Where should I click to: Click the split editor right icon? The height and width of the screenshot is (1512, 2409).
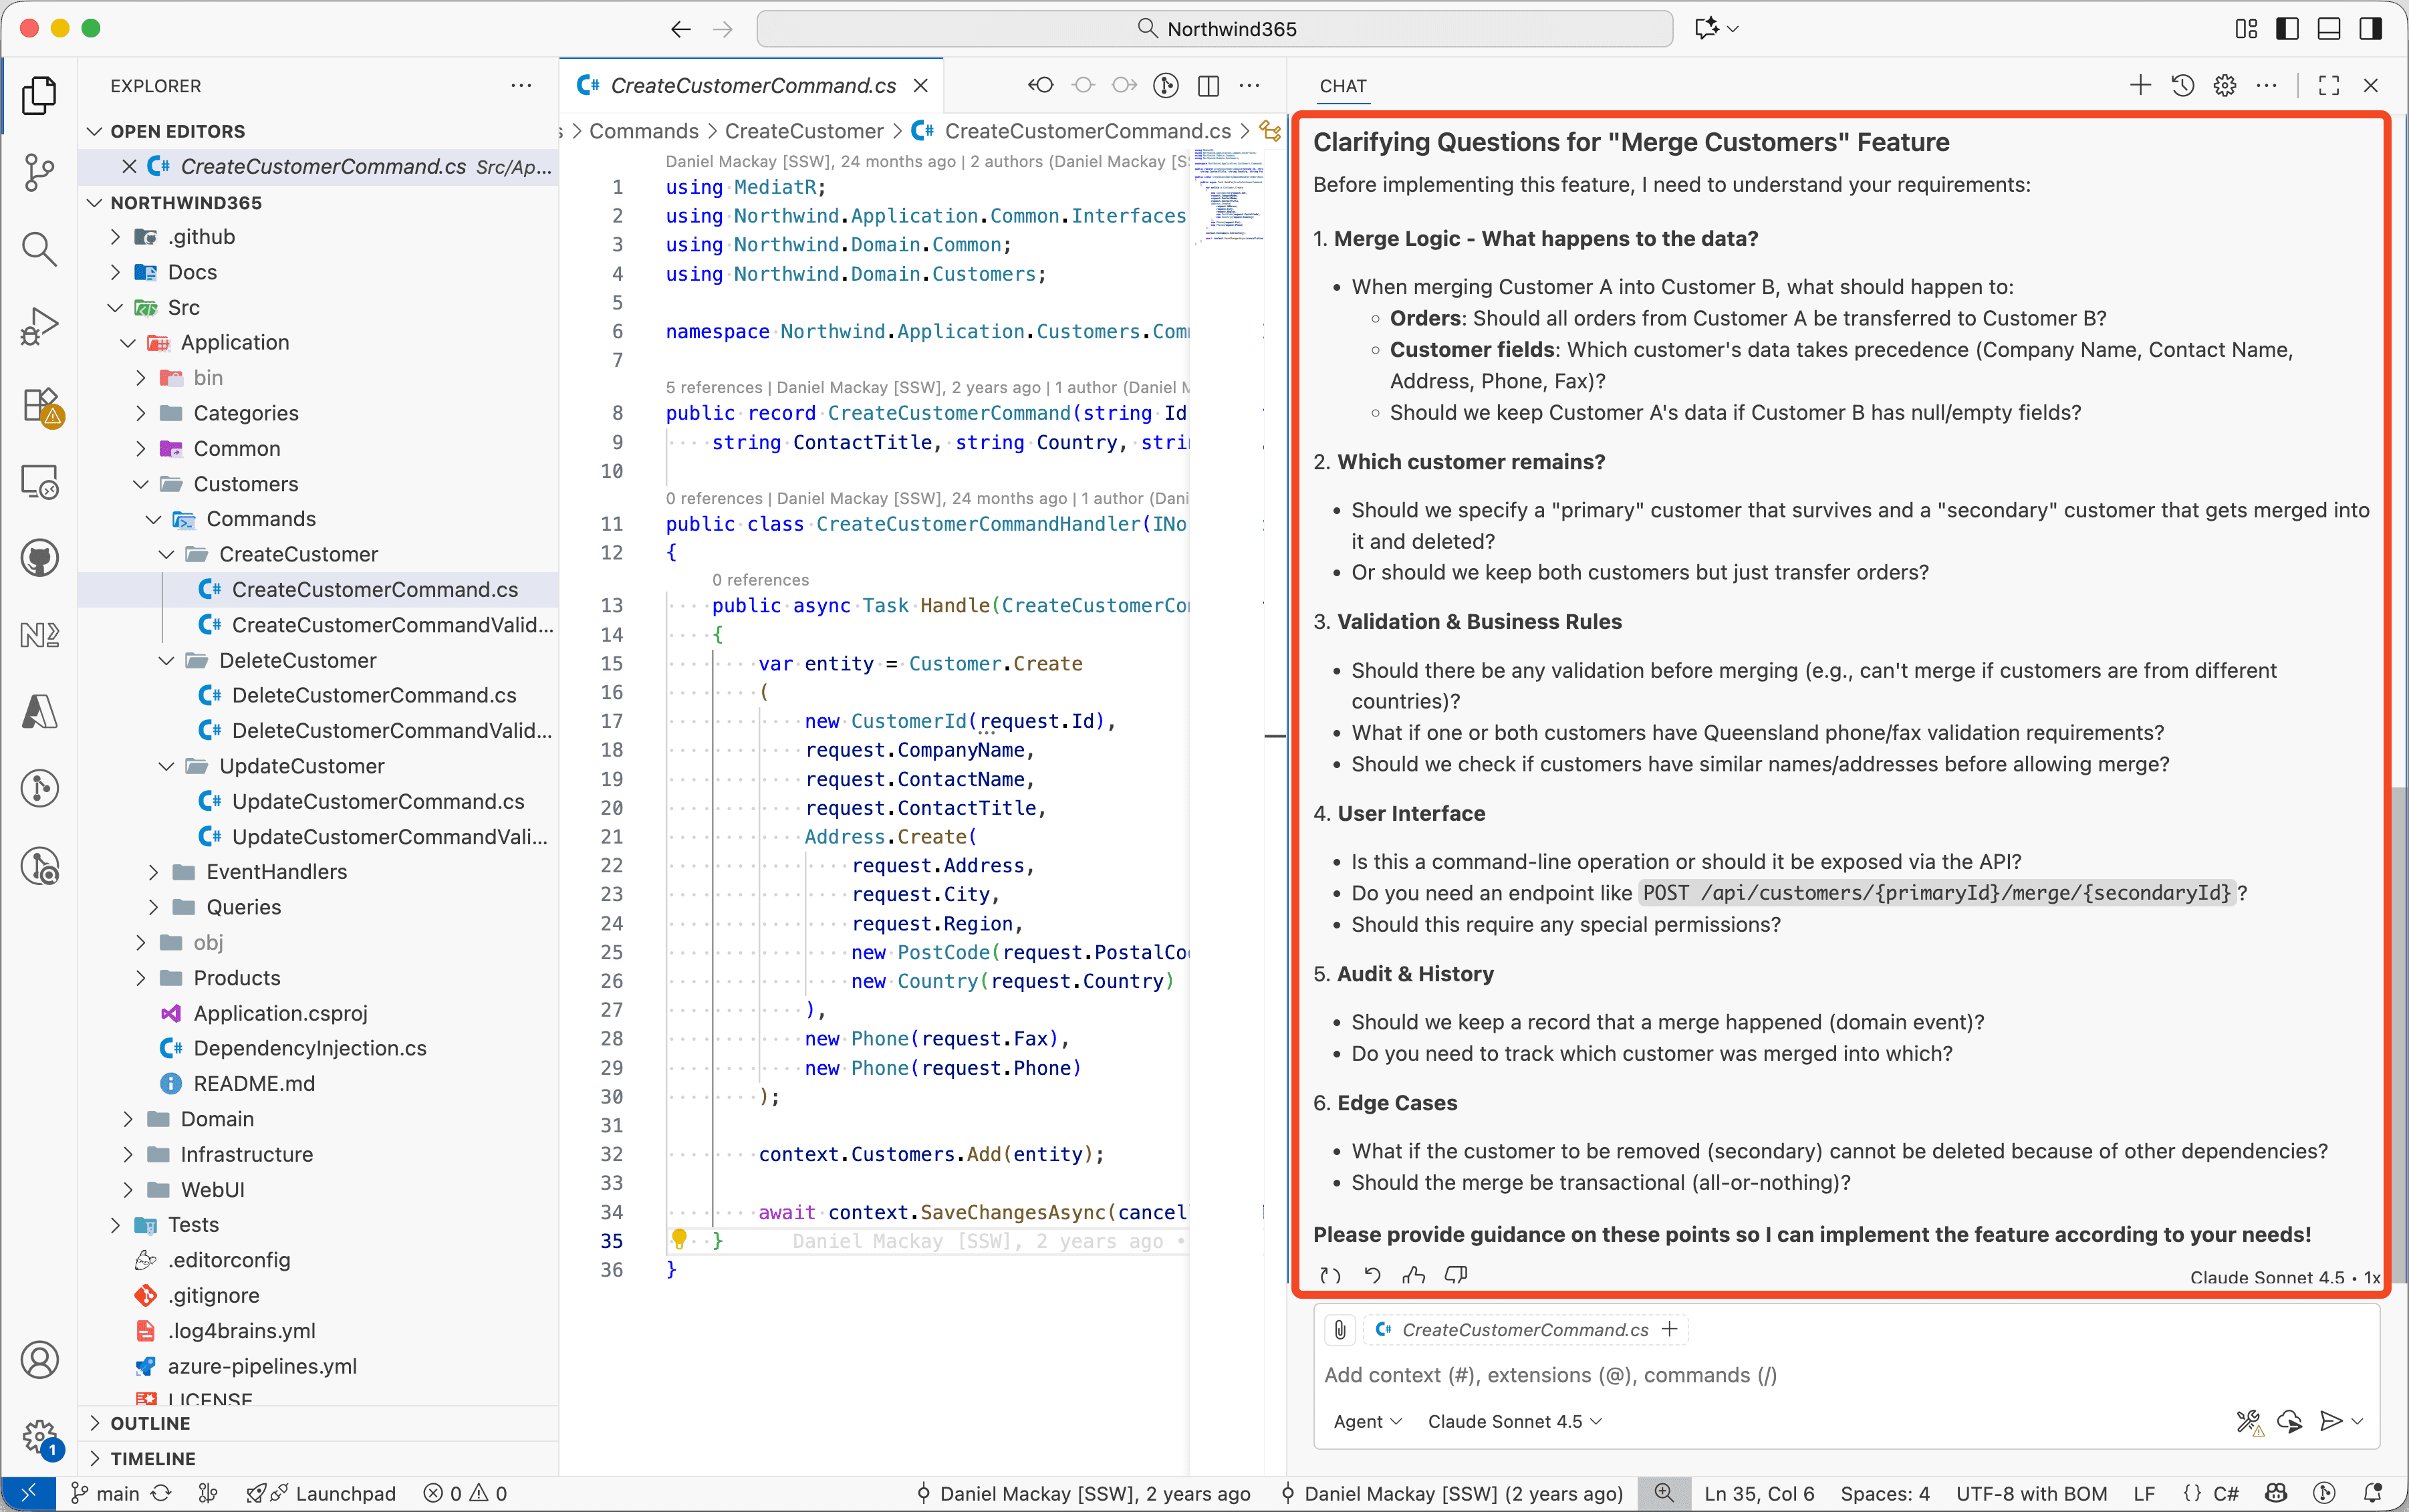pyautogui.click(x=1208, y=86)
